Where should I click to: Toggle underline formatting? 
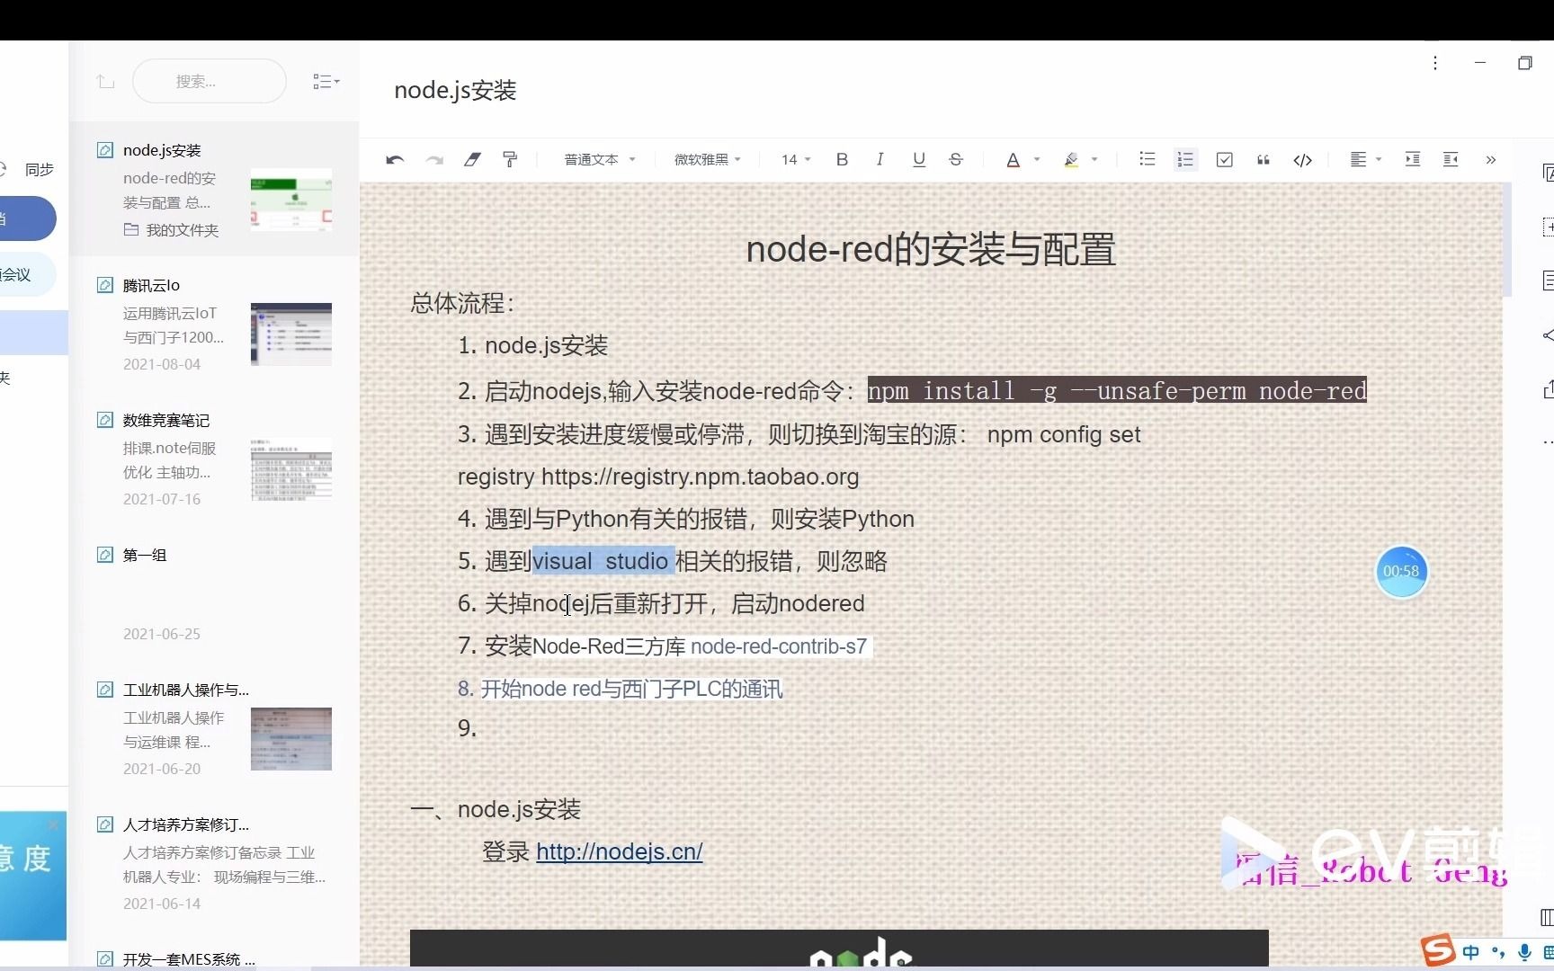[x=919, y=159]
